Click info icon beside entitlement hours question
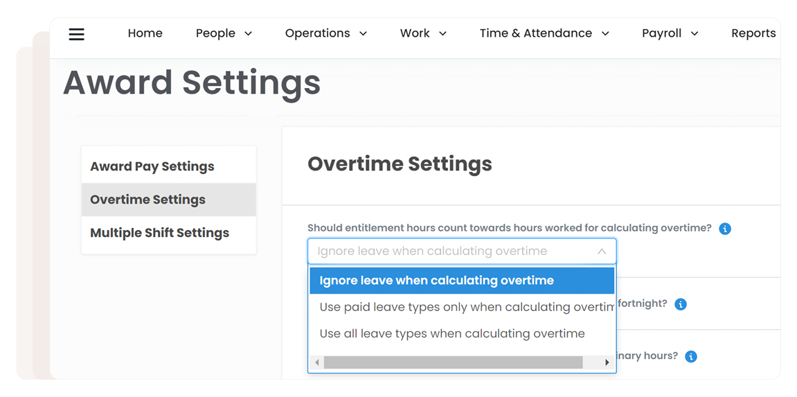797x397 pixels. pyautogui.click(x=725, y=229)
